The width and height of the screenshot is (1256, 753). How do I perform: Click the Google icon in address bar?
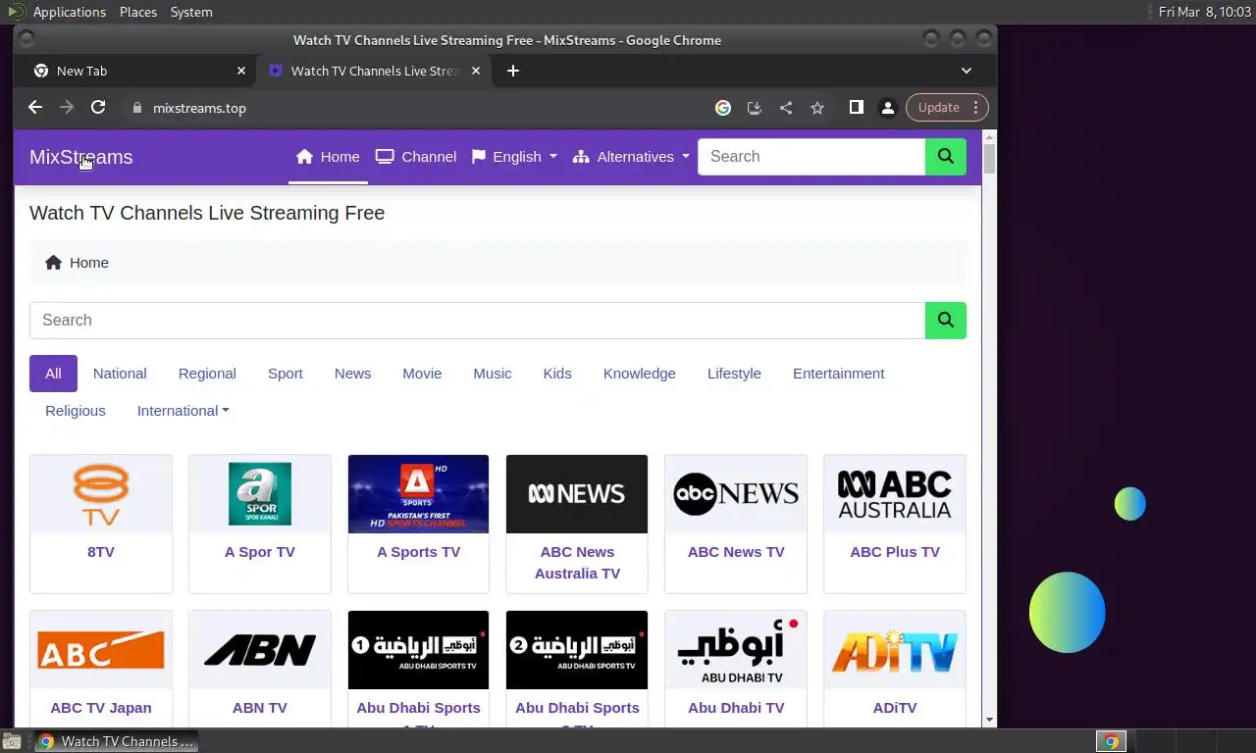click(723, 108)
